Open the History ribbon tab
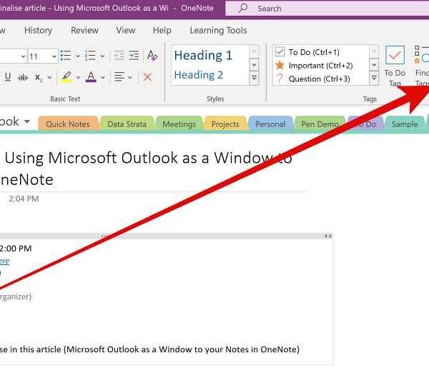 pyautogui.click(x=39, y=30)
